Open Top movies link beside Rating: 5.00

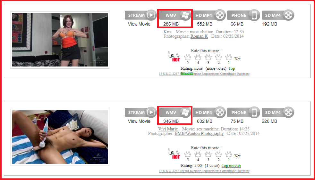(x=231, y=166)
